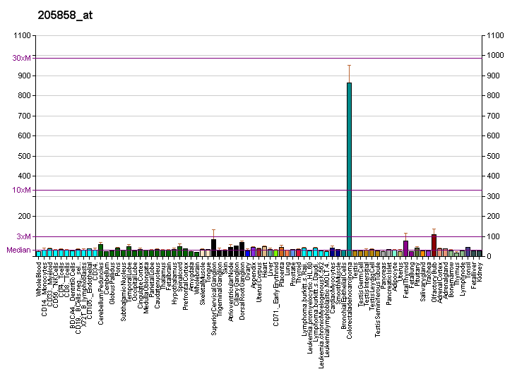This screenshot has height=374, width=517.
Task: Click the green Cerebellum Peduncles bar
Action: tap(101, 250)
